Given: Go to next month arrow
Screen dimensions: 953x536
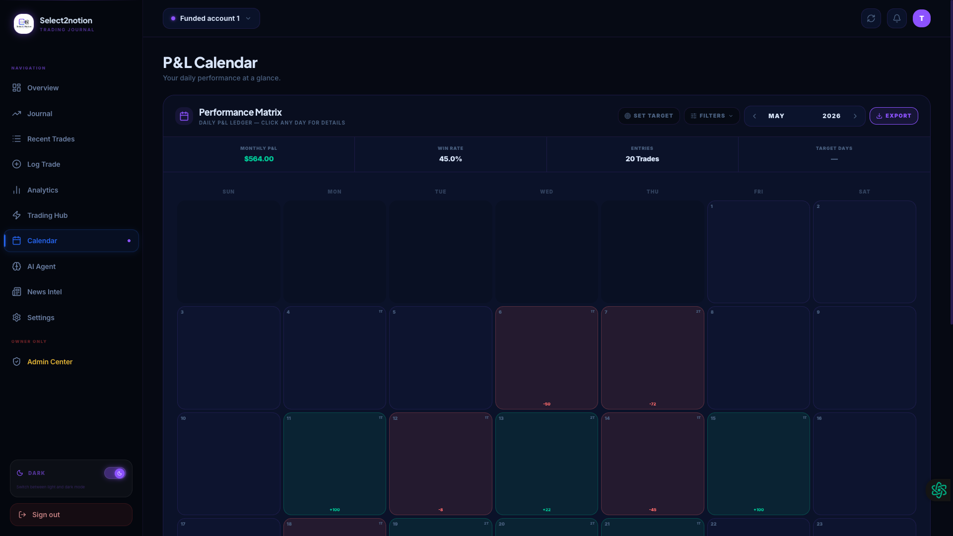Looking at the screenshot, I should pyautogui.click(x=855, y=116).
